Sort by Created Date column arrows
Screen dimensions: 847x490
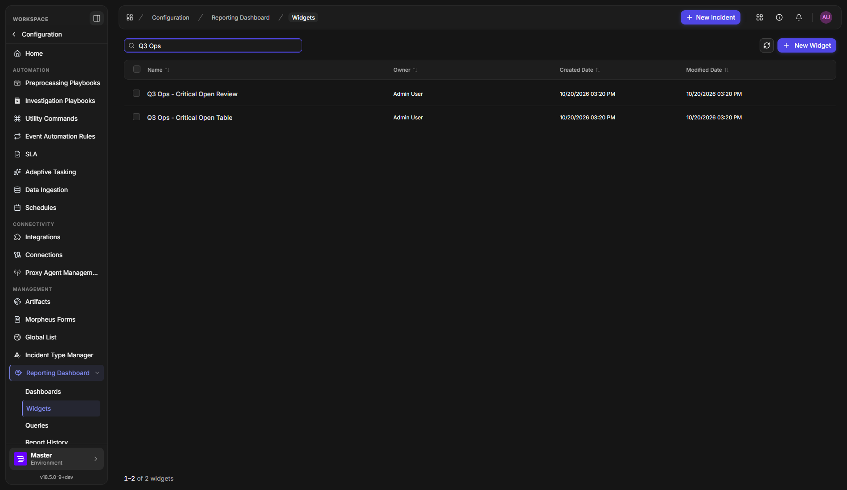598,70
